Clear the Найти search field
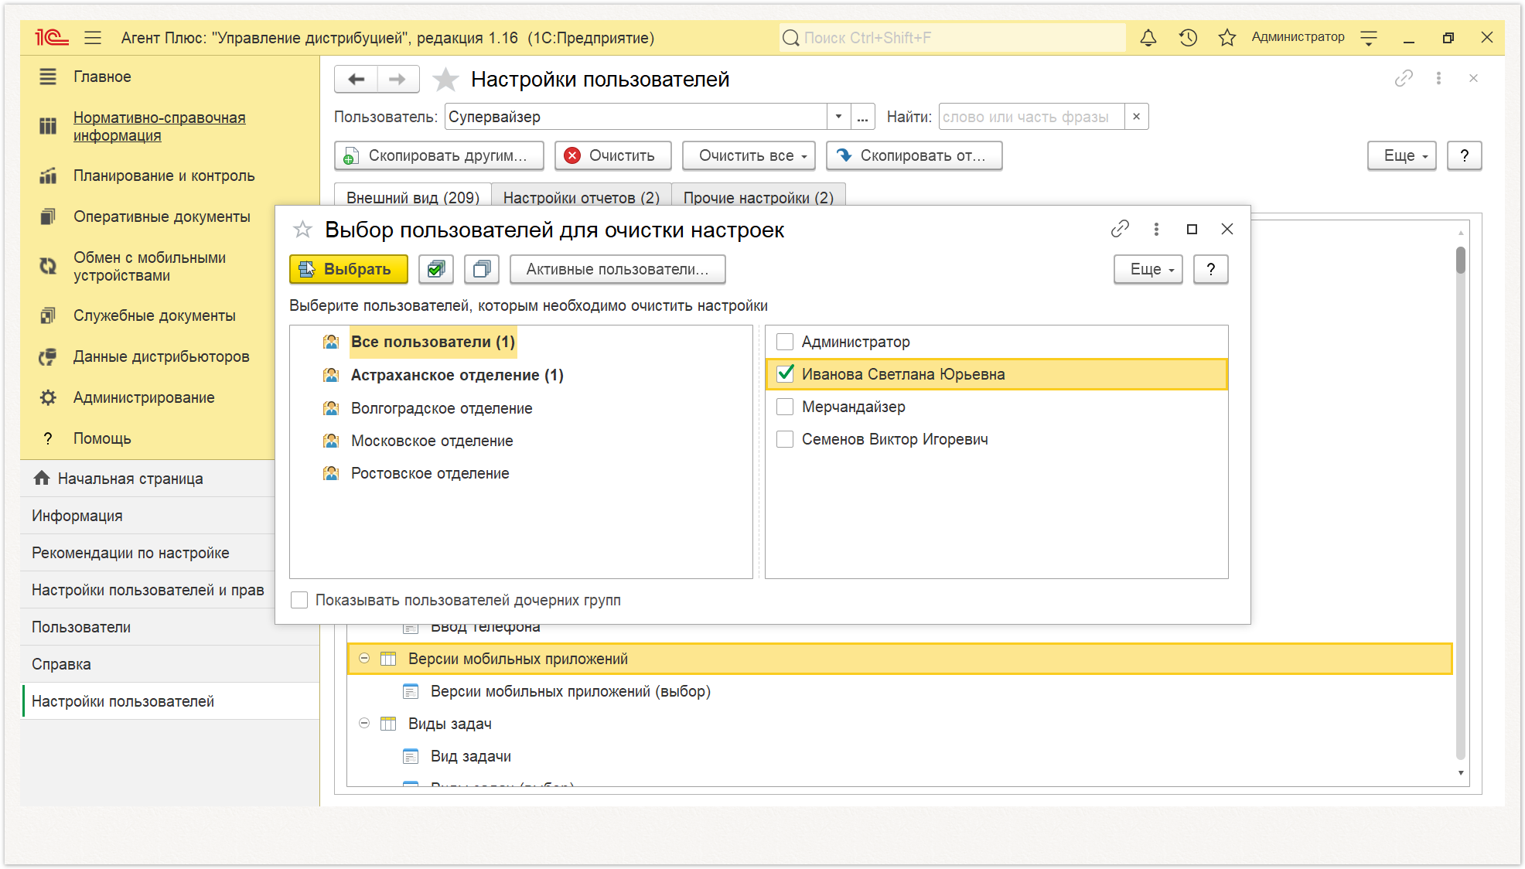 [x=1136, y=117]
